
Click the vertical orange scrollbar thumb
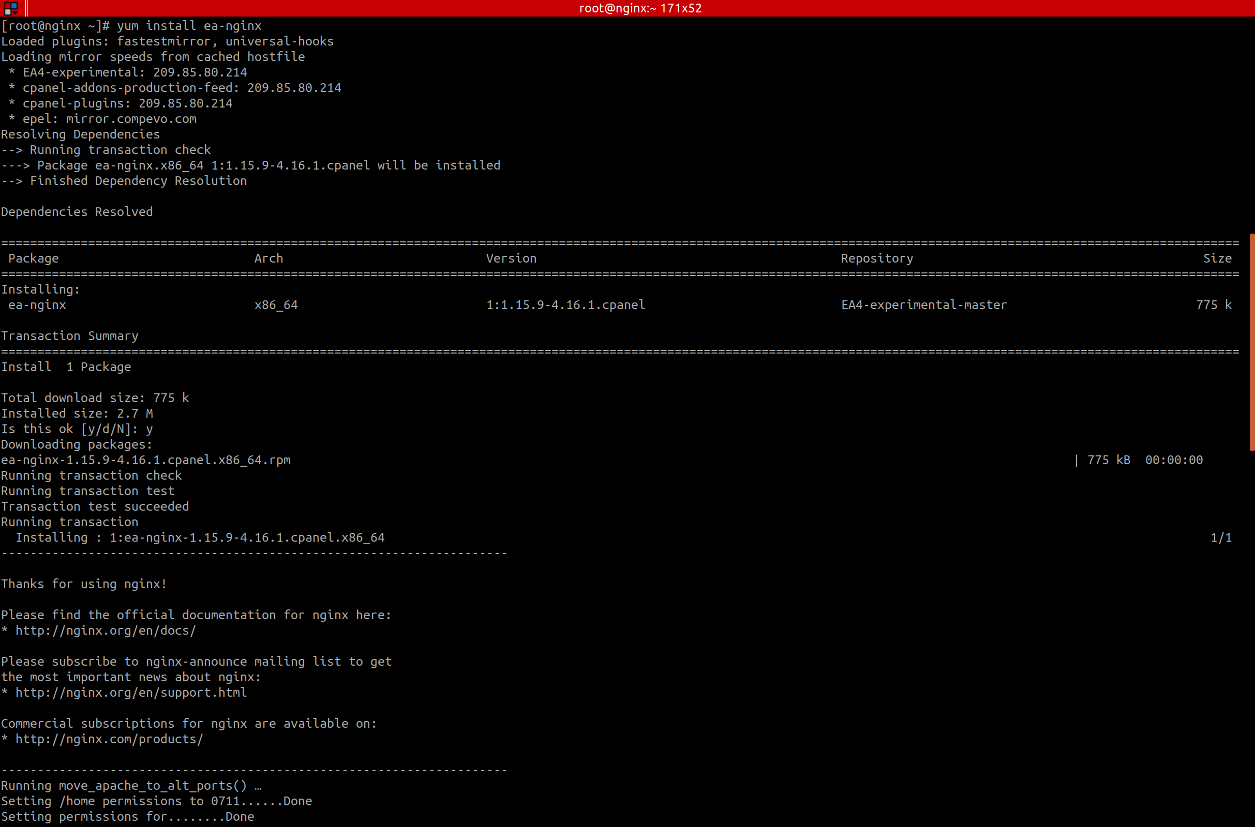tap(1252, 342)
